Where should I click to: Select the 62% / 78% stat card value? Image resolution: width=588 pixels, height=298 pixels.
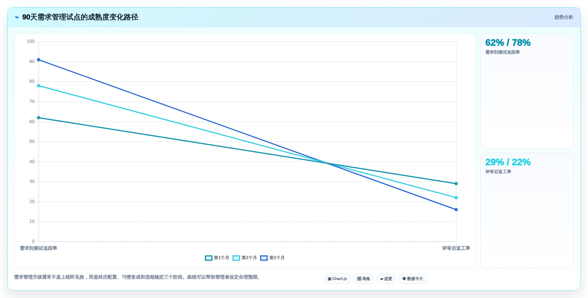508,43
